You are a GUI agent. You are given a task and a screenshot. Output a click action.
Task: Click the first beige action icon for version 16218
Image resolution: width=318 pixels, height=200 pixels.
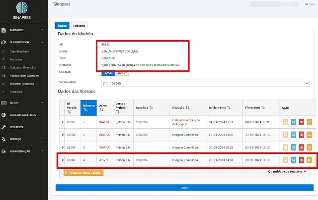[x=286, y=122]
